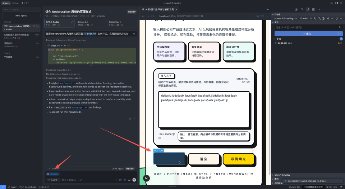Toggle the right side panel layout
The width and height of the screenshot is (345, 189).
pyautogui.click(x=336, y=3)
